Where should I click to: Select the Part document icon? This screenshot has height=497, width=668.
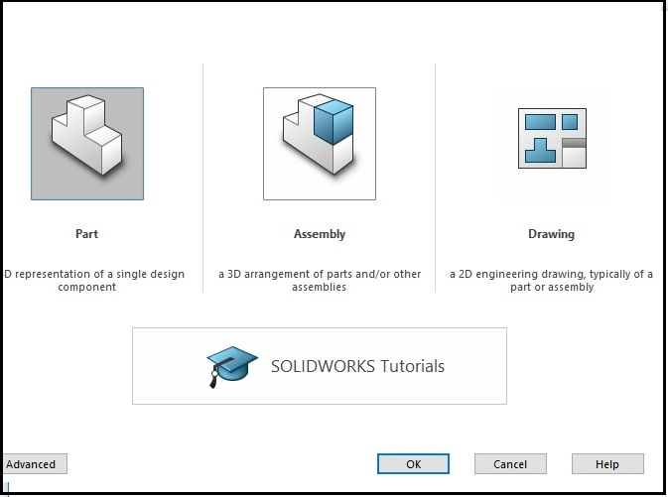click(87, 144)
